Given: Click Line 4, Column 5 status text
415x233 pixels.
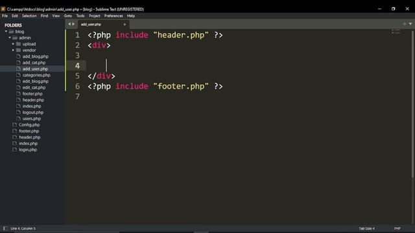Looking at the screenshot, I should click(x=23, y=228).
